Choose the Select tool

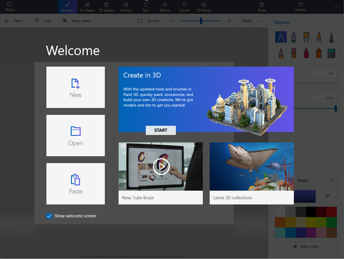[14, 21]
